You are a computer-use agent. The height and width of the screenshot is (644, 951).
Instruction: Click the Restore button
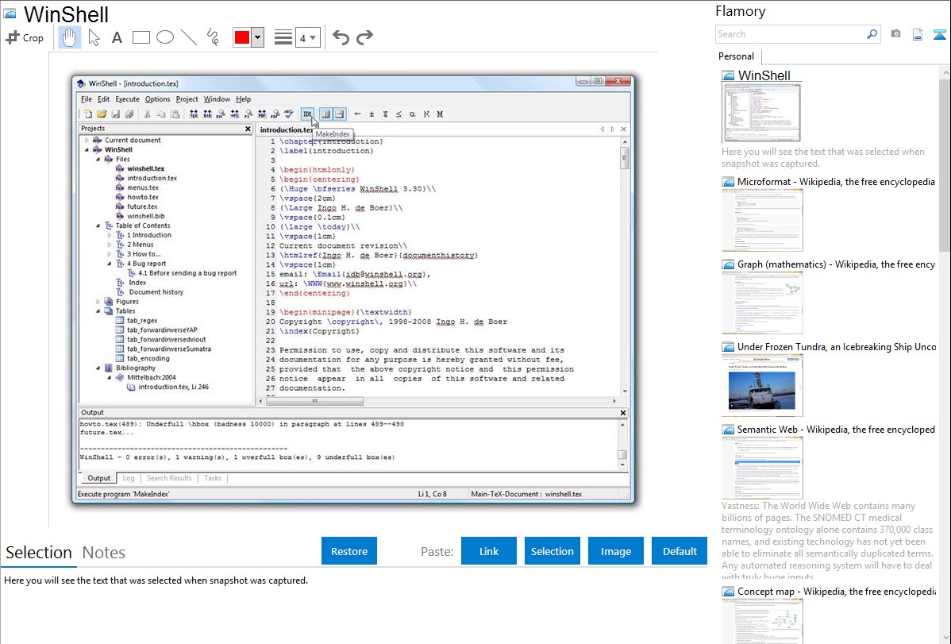pos(349,551)
